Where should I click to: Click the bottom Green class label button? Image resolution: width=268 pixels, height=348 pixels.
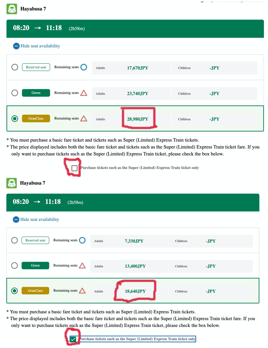[x=35, y=266]
